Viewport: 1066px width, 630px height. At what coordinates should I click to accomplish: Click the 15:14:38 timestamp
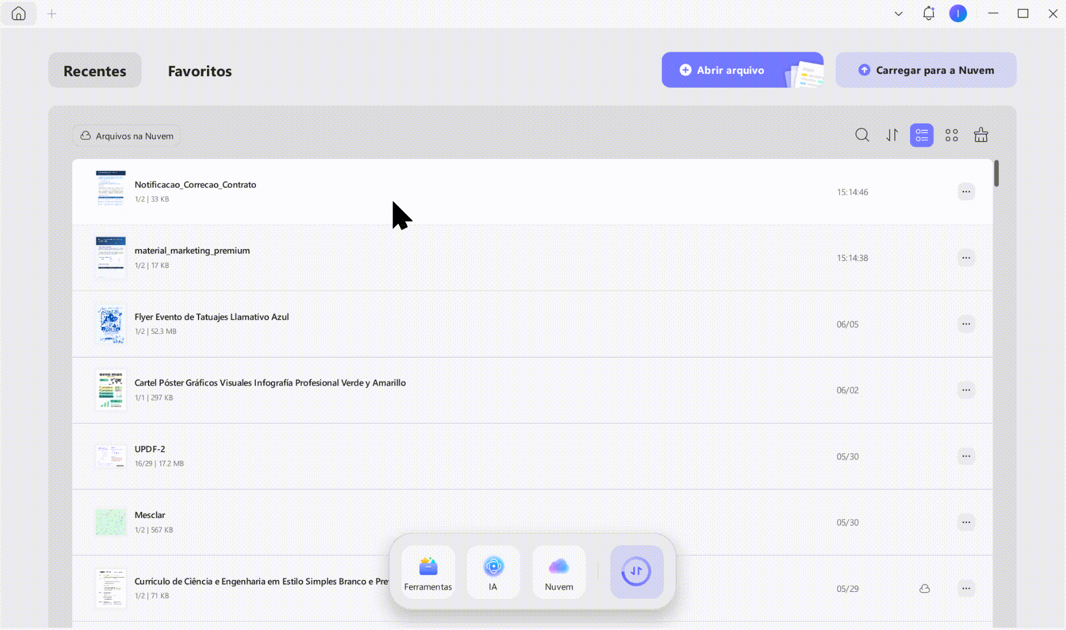tap(852, 258)
